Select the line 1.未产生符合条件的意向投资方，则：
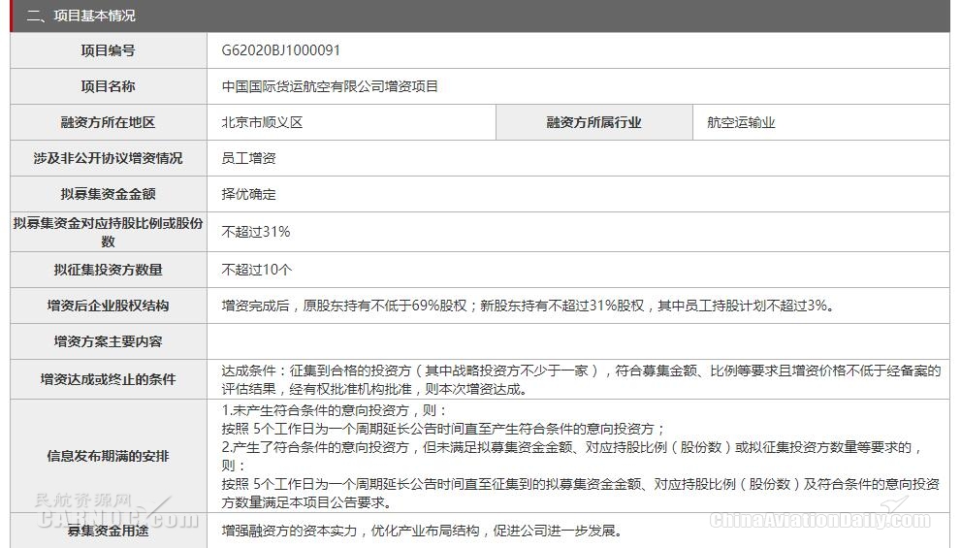This screenshot has height=548, width=961. pyautogui.click(x=334, y=410)
